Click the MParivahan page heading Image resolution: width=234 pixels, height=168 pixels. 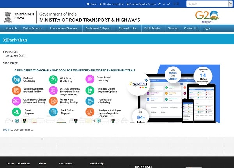click(15, 40)
